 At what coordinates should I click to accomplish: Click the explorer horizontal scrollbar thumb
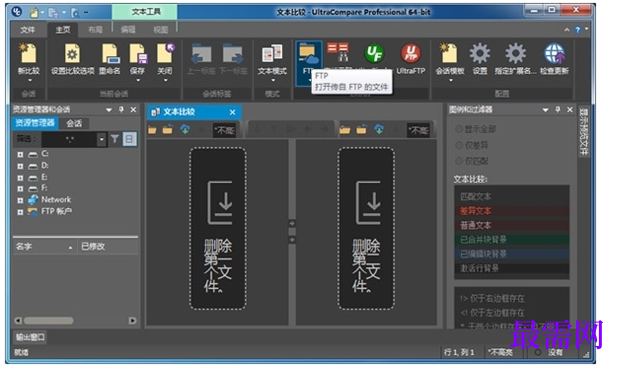48,320
